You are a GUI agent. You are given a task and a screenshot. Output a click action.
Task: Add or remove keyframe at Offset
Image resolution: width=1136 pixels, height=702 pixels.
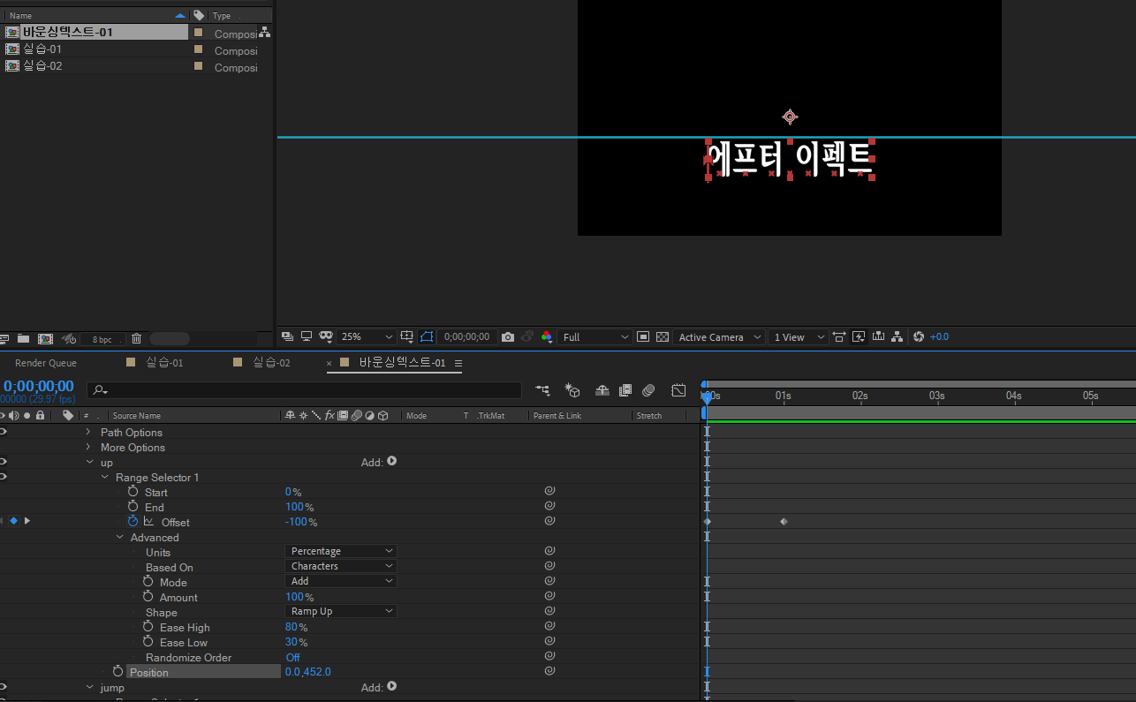pos(13,521)
